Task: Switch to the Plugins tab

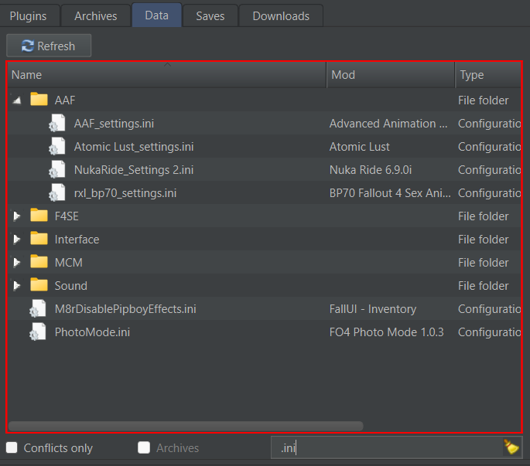Action: pyautogui.click(x=29, y=16)
